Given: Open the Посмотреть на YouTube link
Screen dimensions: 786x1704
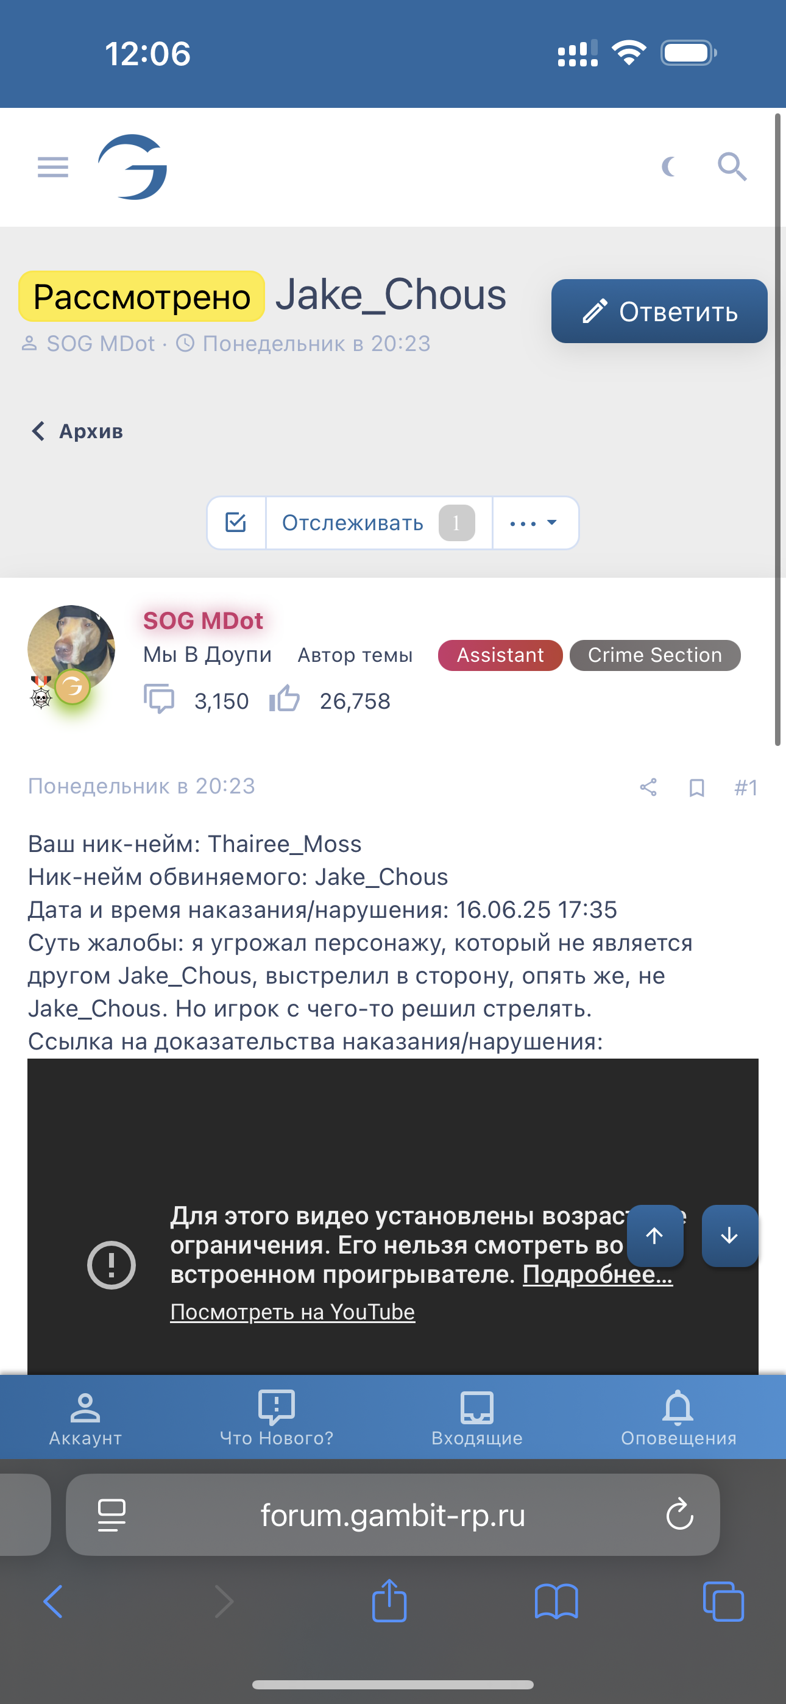Looking at the screenshot, I should point(292,1312).
